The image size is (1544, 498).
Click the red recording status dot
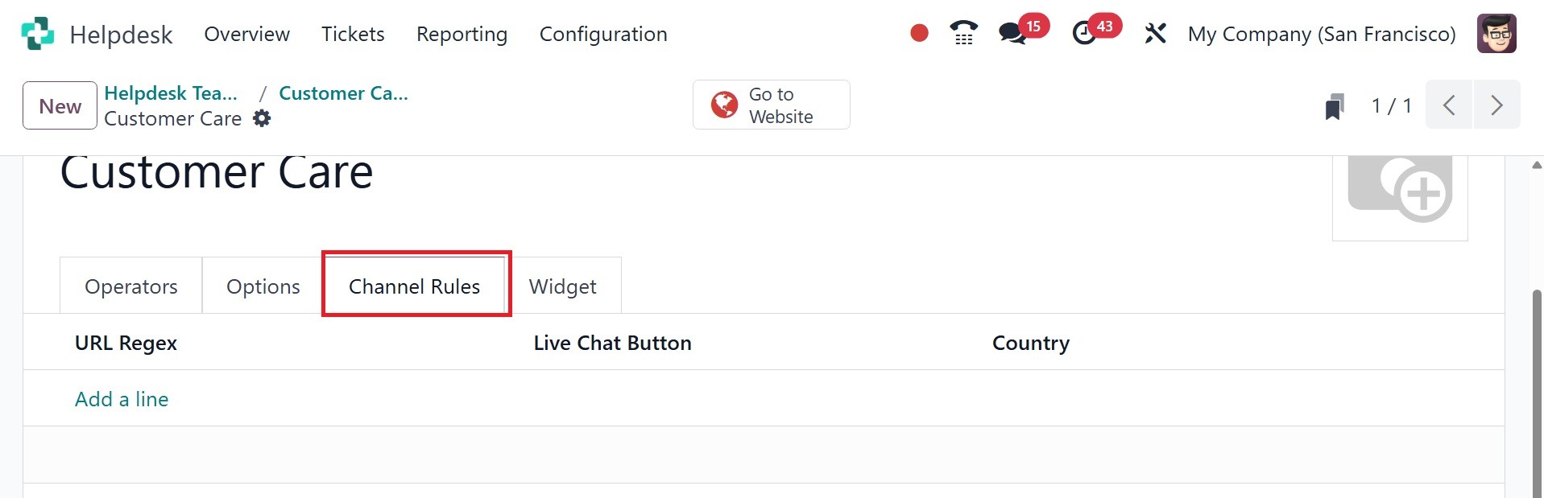point(919,33)
